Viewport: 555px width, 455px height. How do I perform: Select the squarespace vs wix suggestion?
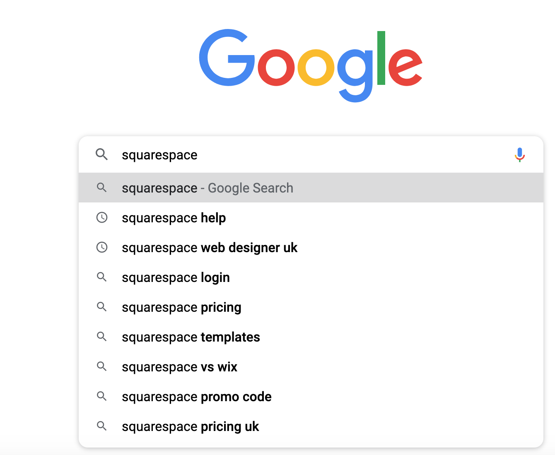[x=179, y=367]
